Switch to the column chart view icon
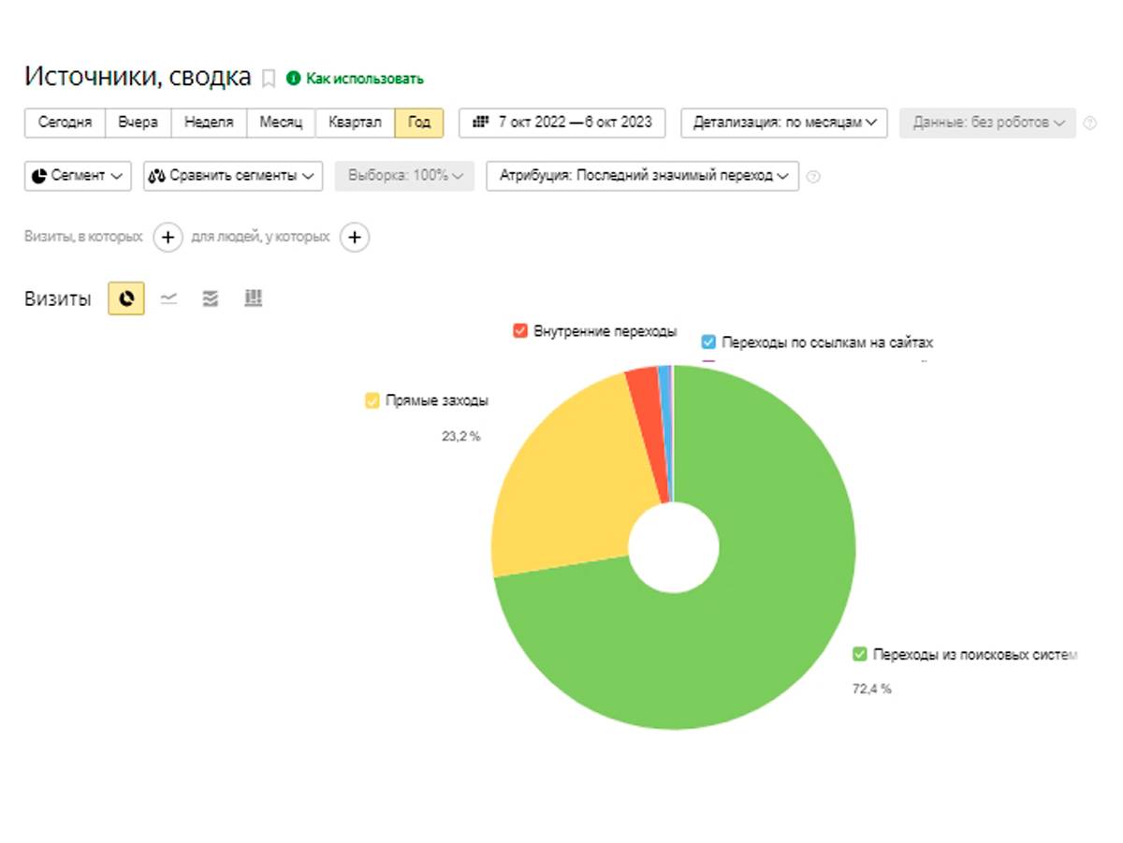 (x=253, y=298)
